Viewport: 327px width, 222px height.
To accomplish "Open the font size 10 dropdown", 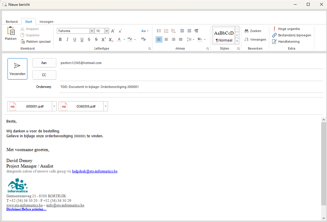I will (107, 31).
